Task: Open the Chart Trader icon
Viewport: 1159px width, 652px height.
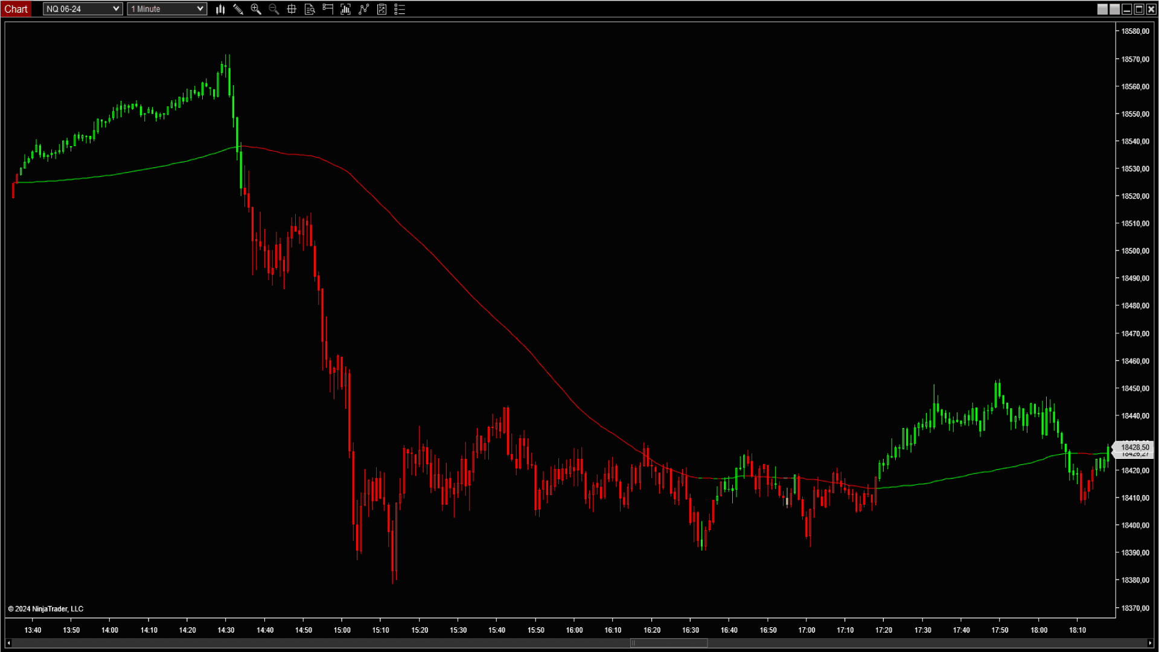Action: pos(328,9)
